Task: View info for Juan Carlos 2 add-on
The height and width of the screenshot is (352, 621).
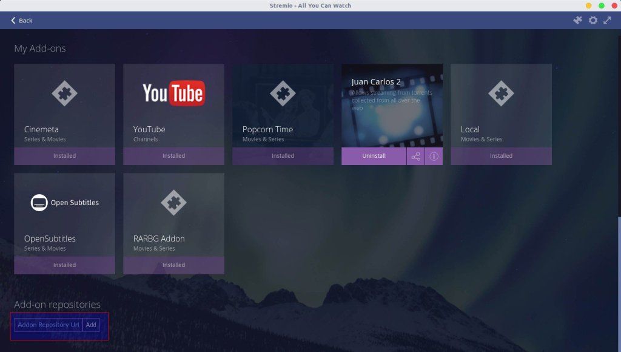Action: coord(434,156)
